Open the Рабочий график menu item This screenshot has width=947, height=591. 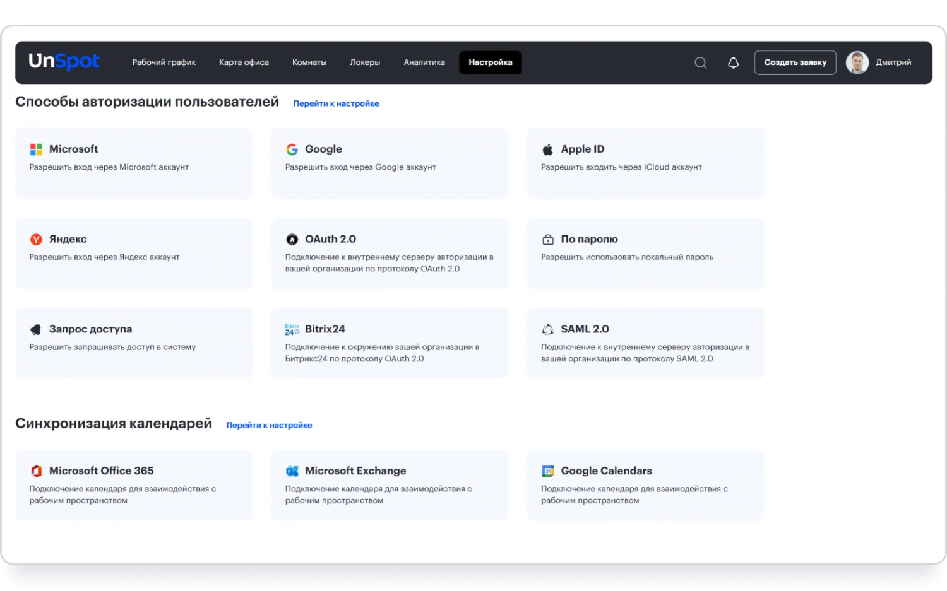(164, 62)
